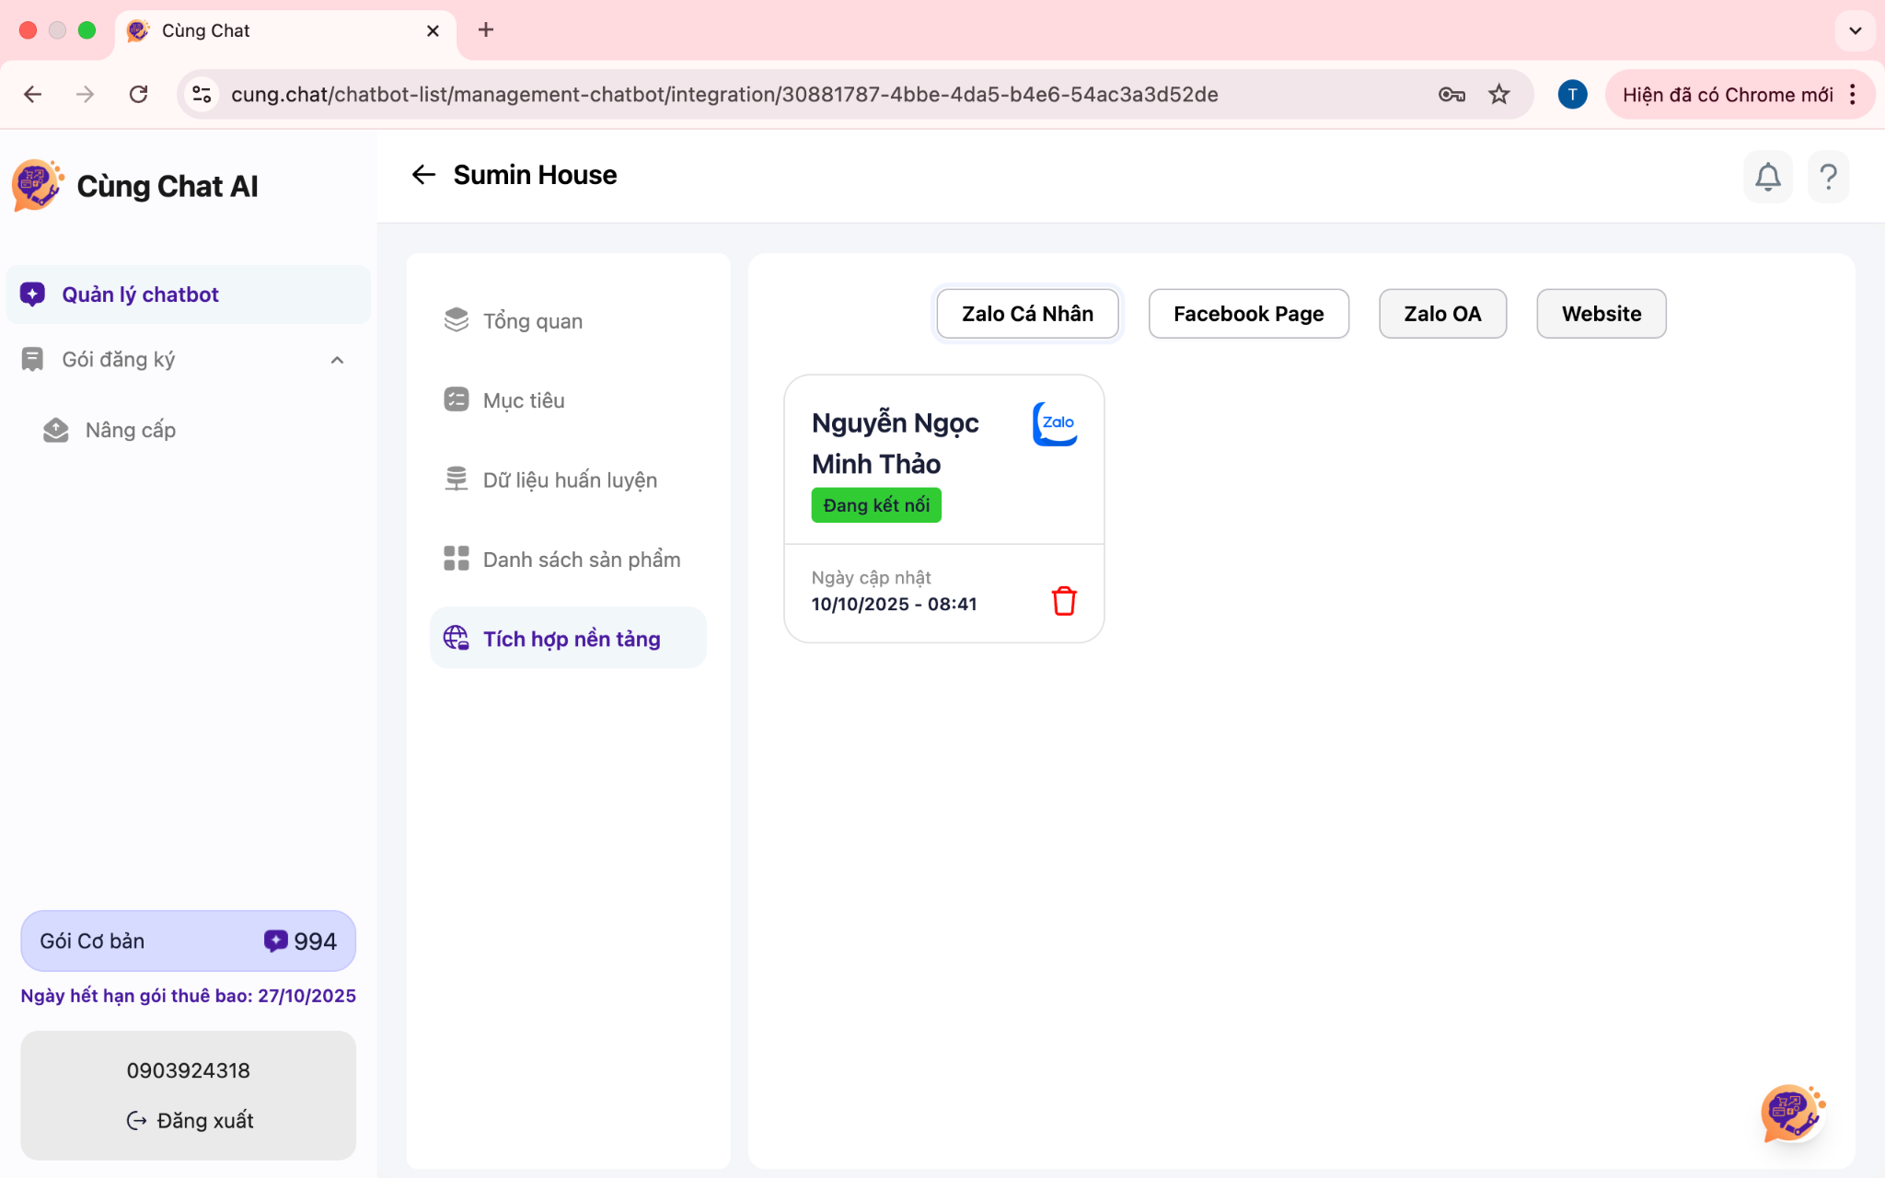Expand the tab search dropdown arrow
Screen dimensions: 1885x1178
click(x=1856, y=30)
